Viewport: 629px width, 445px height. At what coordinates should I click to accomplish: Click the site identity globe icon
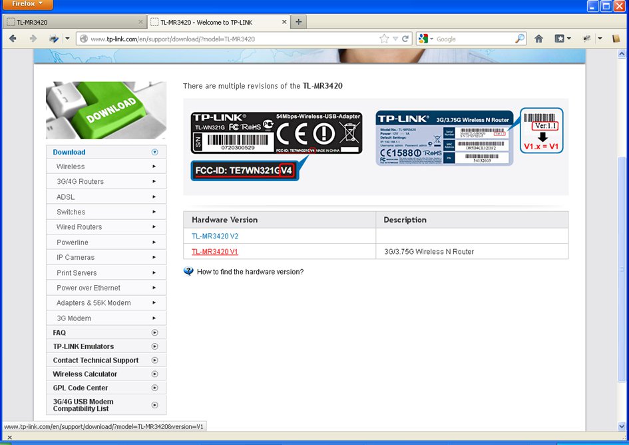click(83, 39)
